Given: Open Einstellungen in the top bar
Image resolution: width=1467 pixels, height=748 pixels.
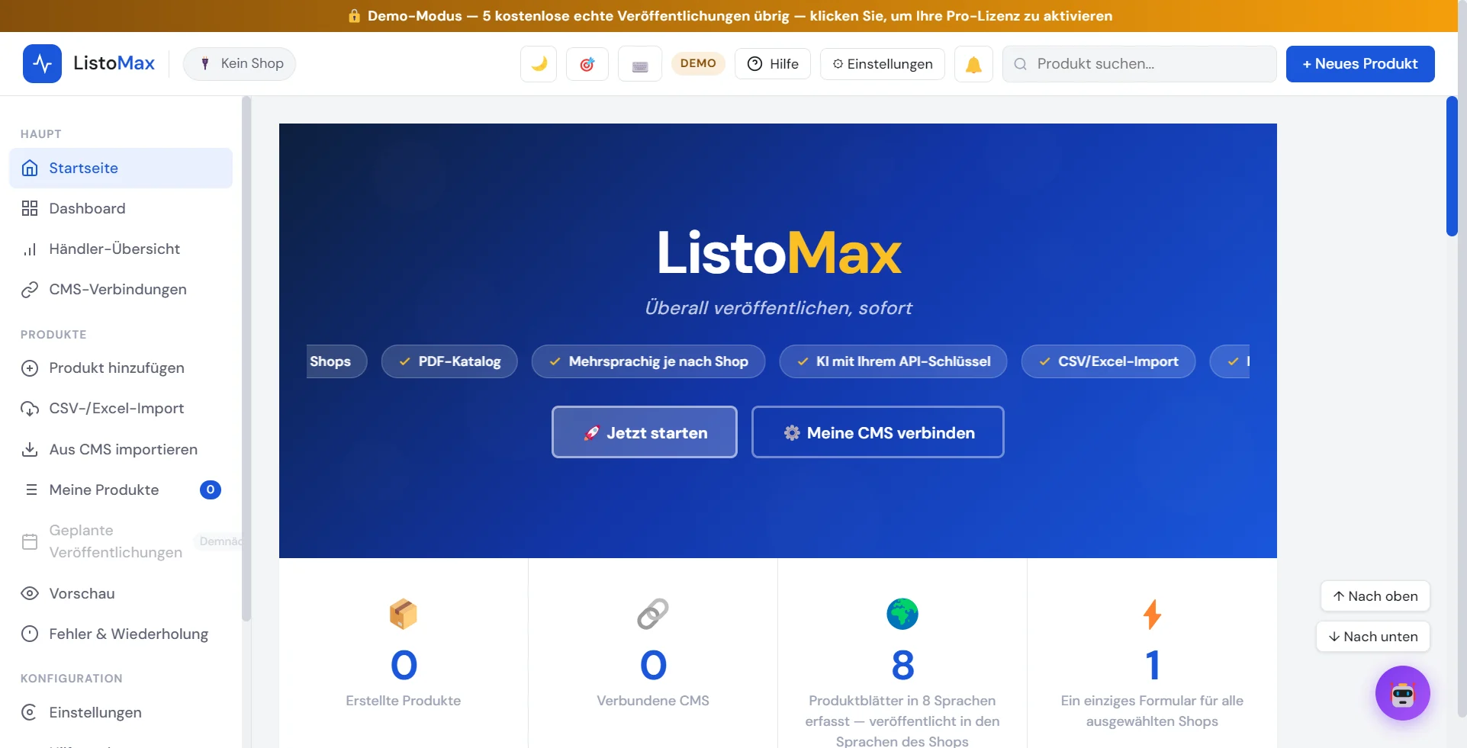Looking at the screenshot, I should pyautogui.click(x=882, y=64).
